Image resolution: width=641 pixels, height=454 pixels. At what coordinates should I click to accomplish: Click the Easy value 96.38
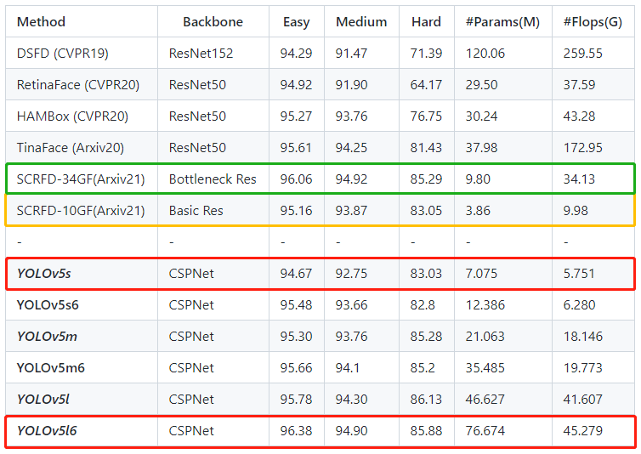pyautogui.click(x=296, y=431)
